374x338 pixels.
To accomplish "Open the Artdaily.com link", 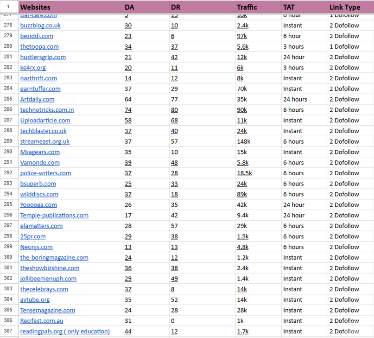I will click(37, 99).
